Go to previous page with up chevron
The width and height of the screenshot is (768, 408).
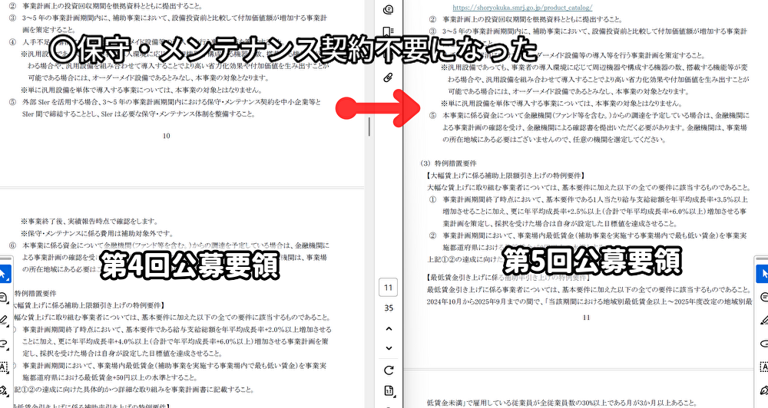389,328
